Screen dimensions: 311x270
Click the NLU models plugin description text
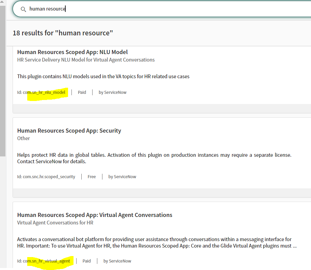103,77
